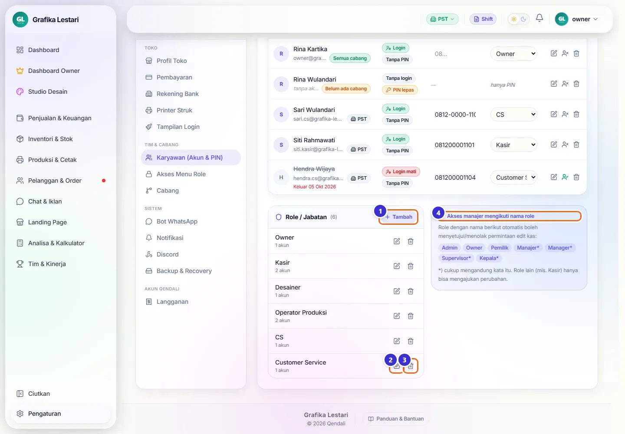The image size is (625, 434).
Task: Open the owner account menu
Action: [x=577, y=19]
